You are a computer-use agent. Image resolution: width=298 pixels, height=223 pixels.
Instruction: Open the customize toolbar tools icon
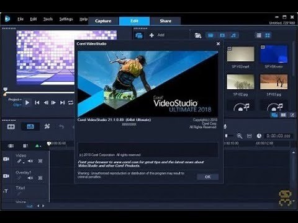click(x=47, y=126)
